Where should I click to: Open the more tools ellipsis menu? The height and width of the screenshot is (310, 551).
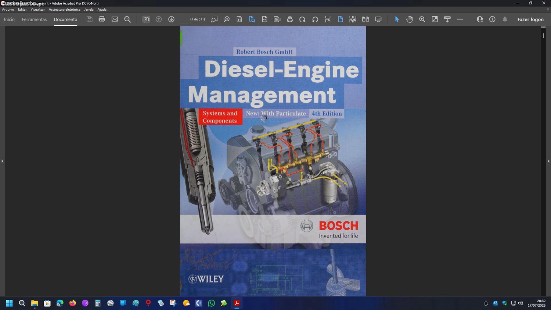pos(460,19)
